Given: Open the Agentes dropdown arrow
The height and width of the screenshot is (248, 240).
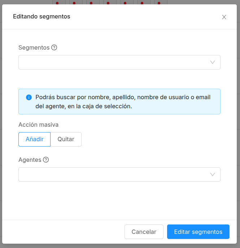Looking at the screenshot, I should point(213,175).
